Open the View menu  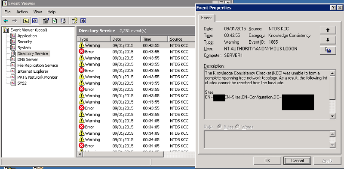37,12
